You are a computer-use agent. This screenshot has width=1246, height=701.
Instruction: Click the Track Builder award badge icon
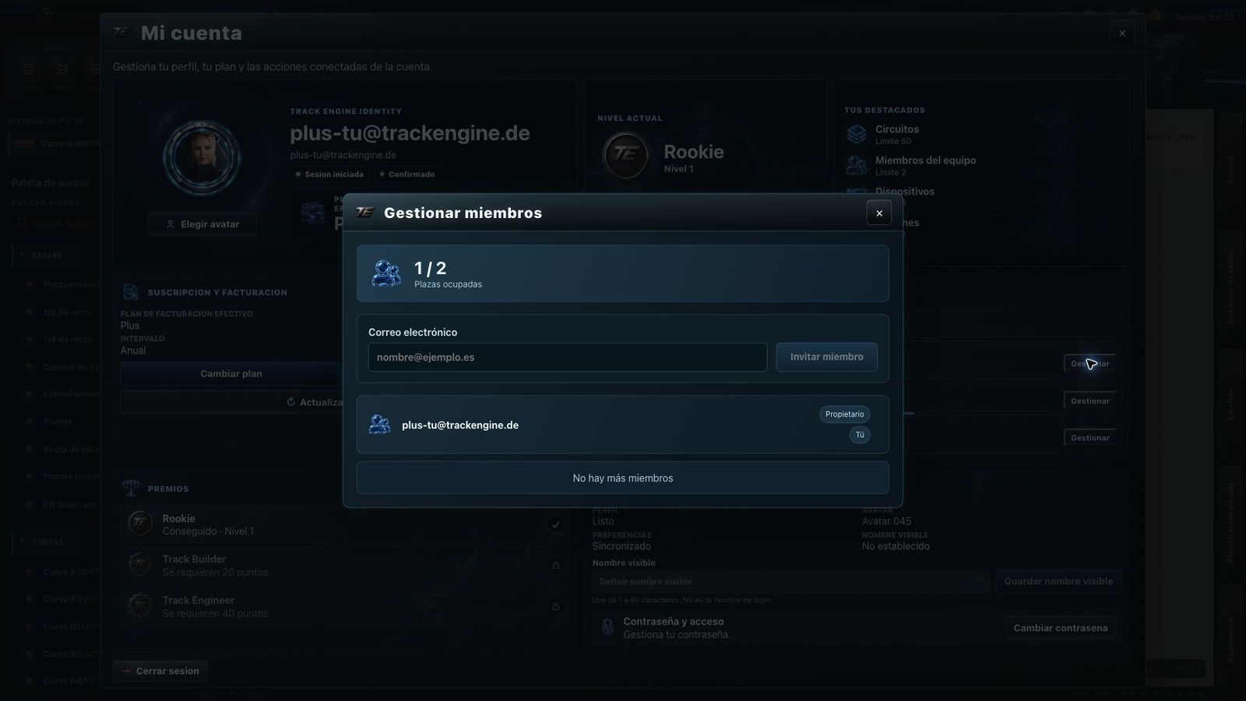point(140,565)
